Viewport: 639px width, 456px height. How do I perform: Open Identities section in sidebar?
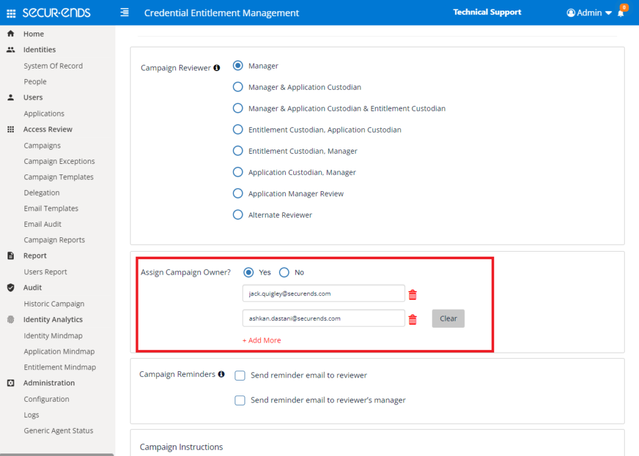(39, 50)
